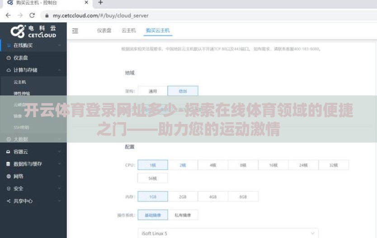
Task: Select 2GB memory
Action: pos(183,197)
